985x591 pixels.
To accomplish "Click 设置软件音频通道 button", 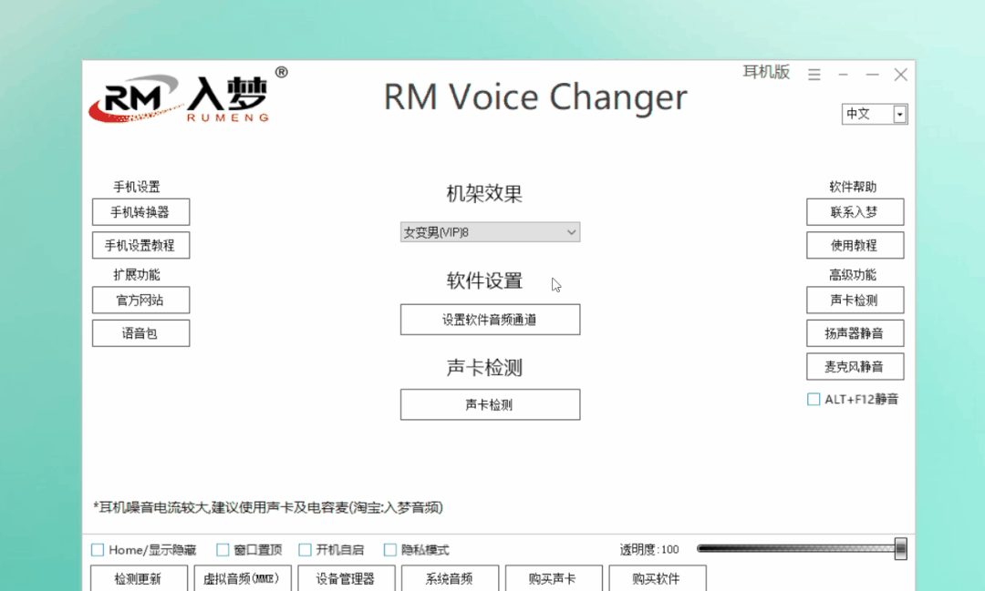I will click(x=490, y=320).
